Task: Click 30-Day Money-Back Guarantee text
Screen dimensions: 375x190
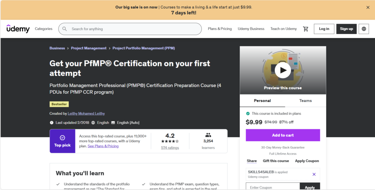Action: 283,147
